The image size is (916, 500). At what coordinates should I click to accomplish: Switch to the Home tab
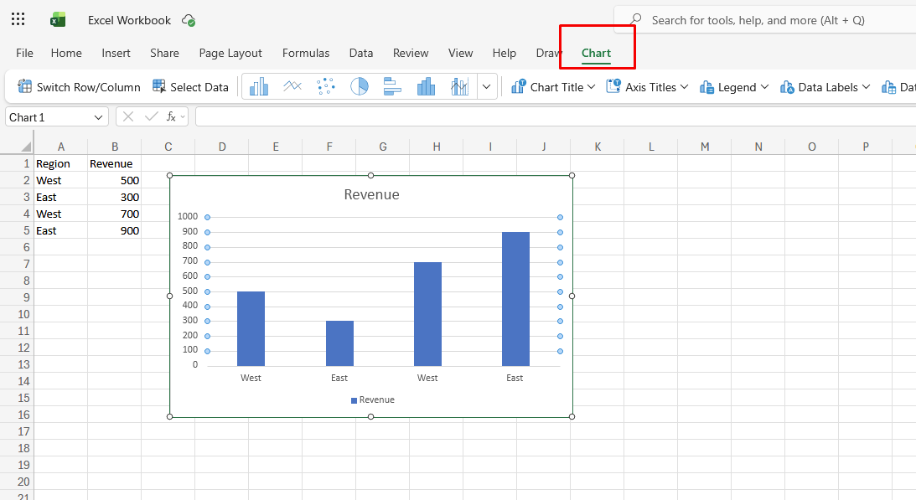click(66, 53)
